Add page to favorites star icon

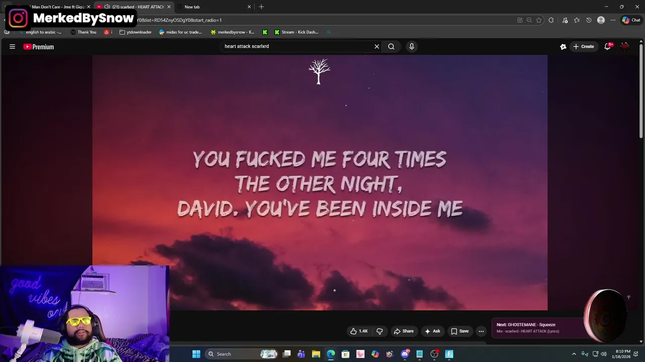pyautogui.click(x=539, y=20)
